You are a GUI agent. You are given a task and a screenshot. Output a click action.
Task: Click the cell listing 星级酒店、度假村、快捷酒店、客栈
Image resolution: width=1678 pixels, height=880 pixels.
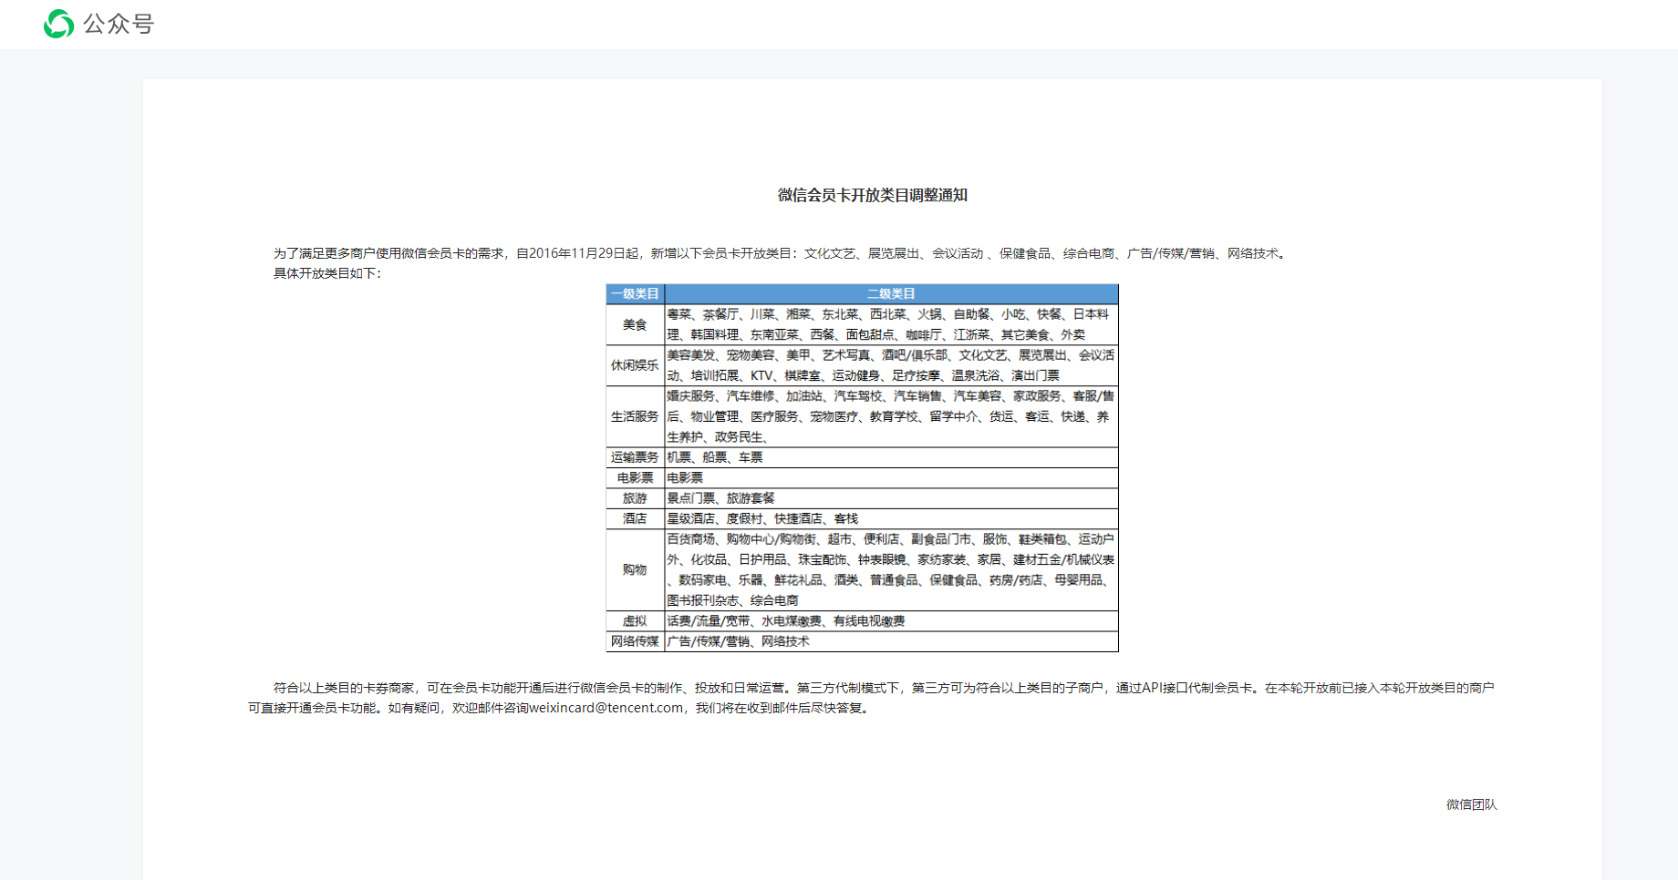891,518
